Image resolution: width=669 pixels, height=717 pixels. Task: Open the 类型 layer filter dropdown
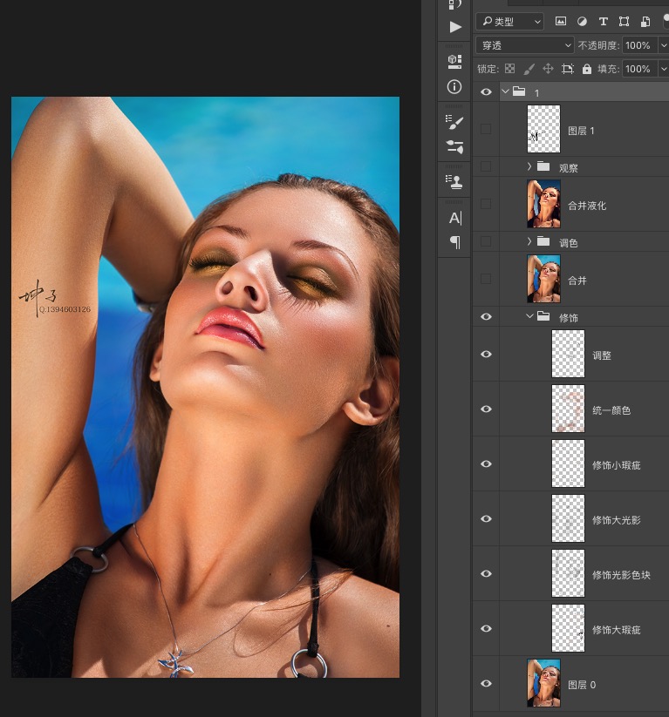(x=510, y=21)
